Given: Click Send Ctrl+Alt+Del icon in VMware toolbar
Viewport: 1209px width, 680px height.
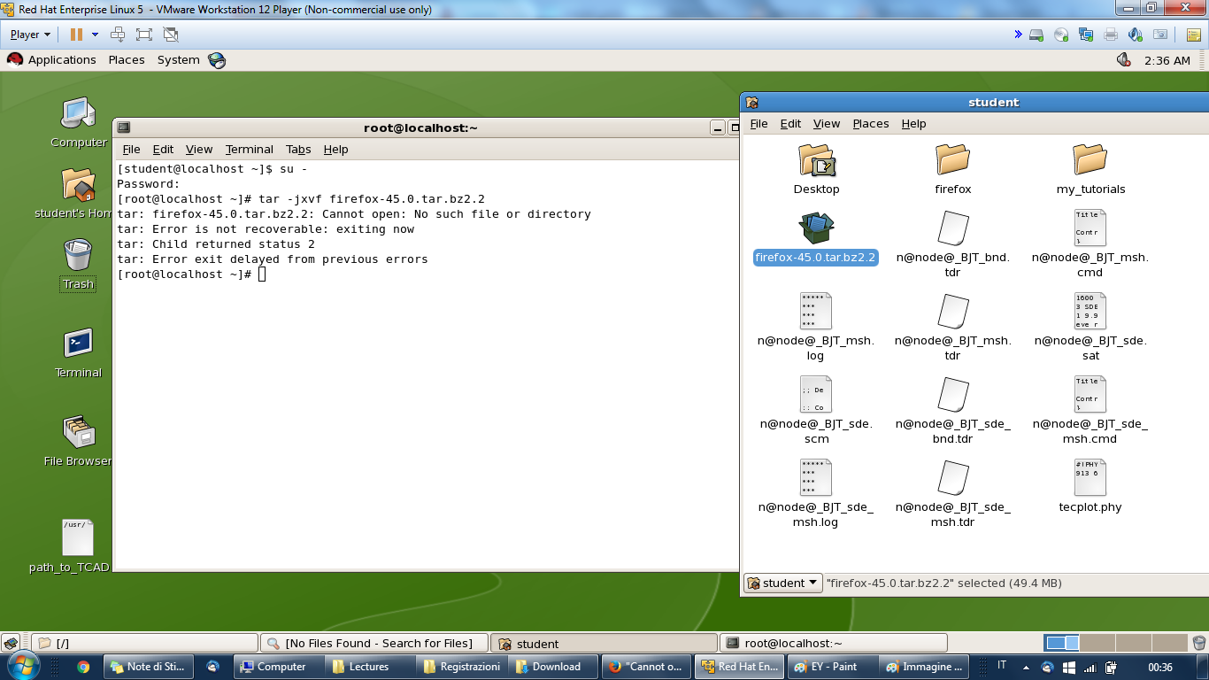Looking at the screenshot, I should point(118,35).
